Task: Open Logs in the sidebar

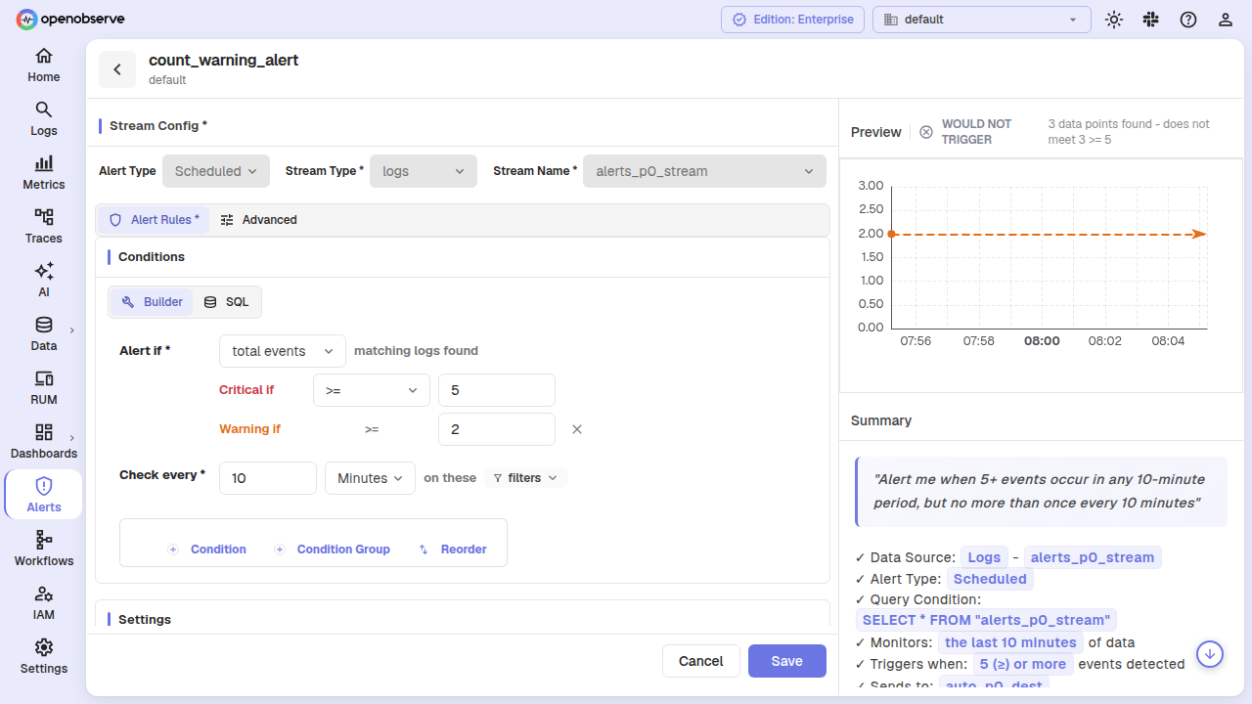Action: 43,119
